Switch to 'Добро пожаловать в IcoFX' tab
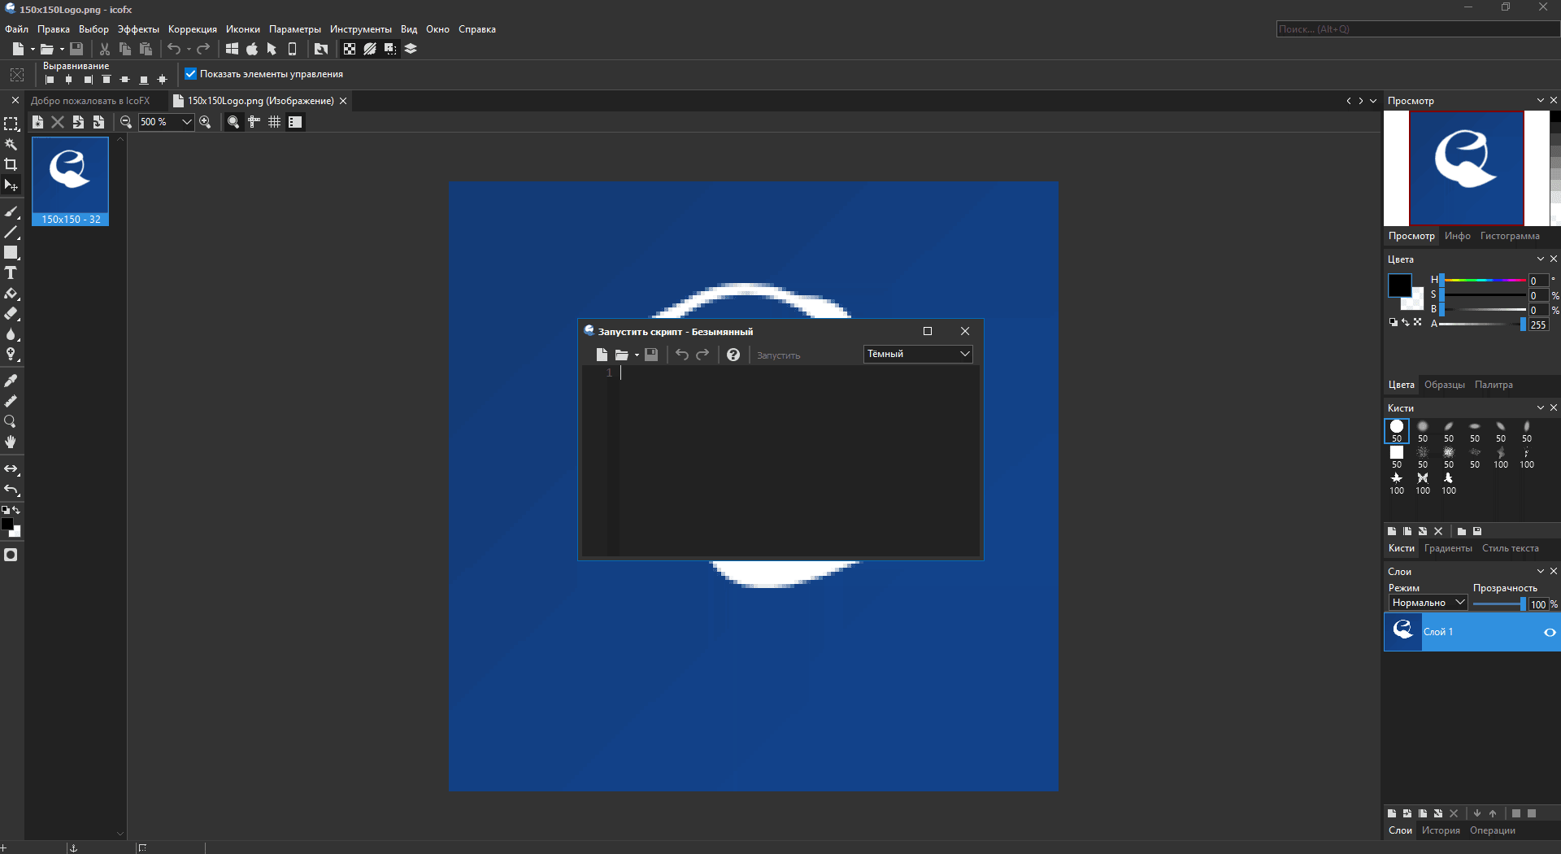 (x=90, y=101)
